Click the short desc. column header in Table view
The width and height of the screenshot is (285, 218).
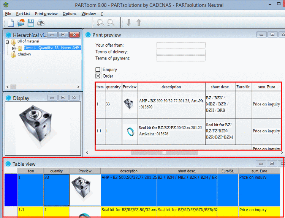[187, 171]
